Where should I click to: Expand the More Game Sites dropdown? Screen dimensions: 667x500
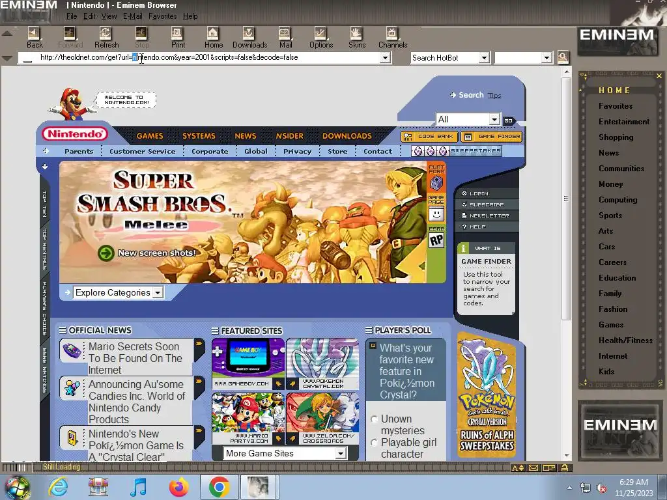pos(340,454)
